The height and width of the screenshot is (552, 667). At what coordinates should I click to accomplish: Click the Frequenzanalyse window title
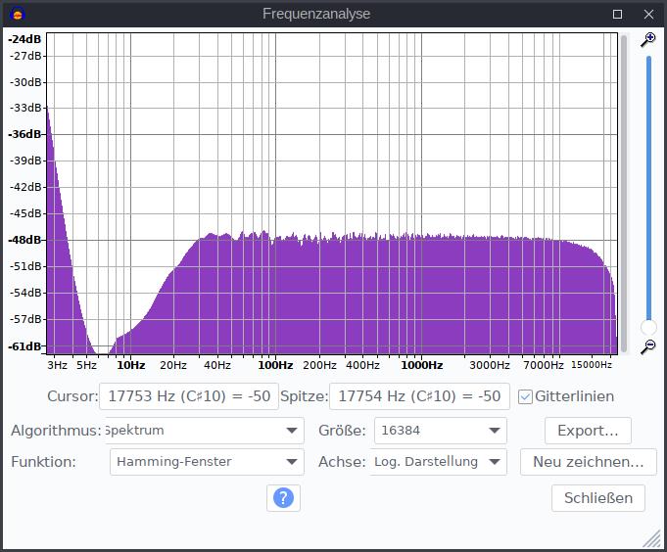316,14
